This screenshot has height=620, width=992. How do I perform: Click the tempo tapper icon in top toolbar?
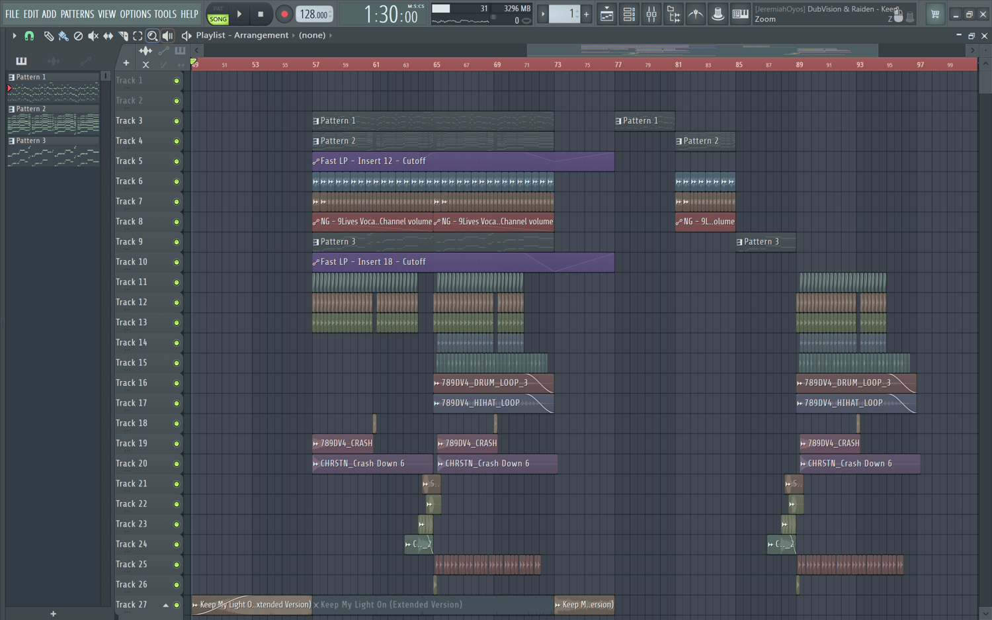pos(696,14)
